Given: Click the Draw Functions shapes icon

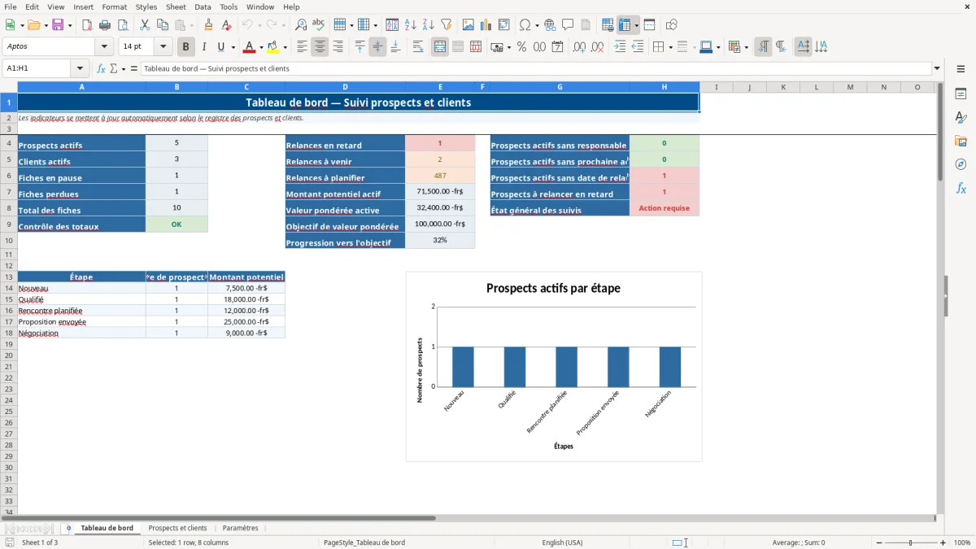Looking at the screenshot, I should point(672,25).
